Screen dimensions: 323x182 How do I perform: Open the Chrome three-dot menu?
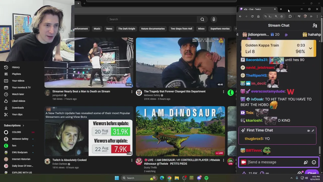[x=317, y=16]
